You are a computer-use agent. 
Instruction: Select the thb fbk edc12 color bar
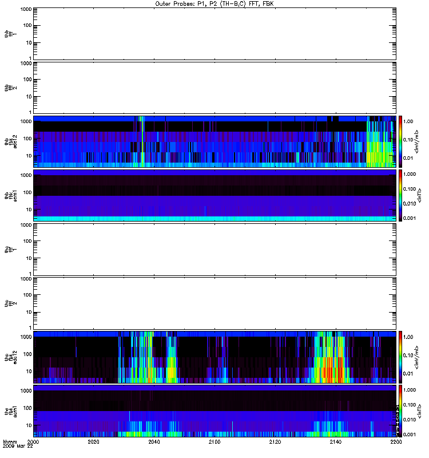point(400,141)
